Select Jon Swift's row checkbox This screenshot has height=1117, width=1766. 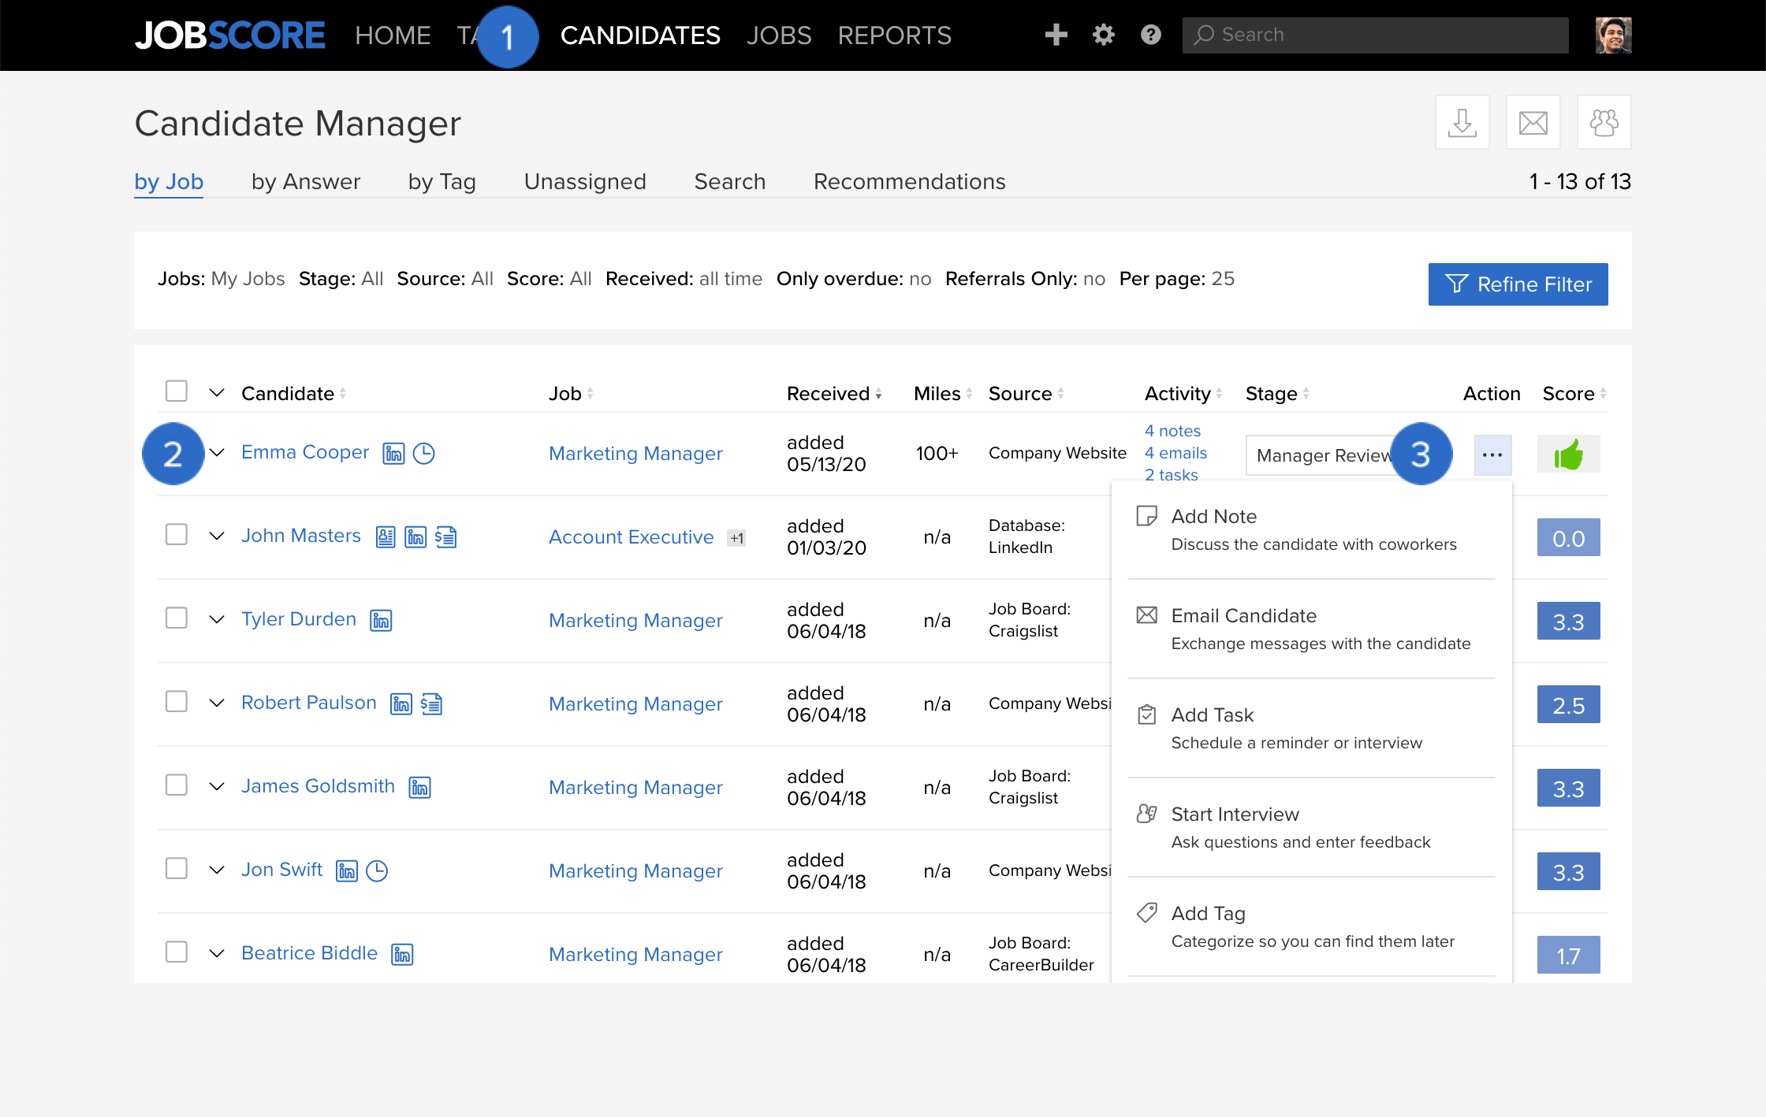177,869
